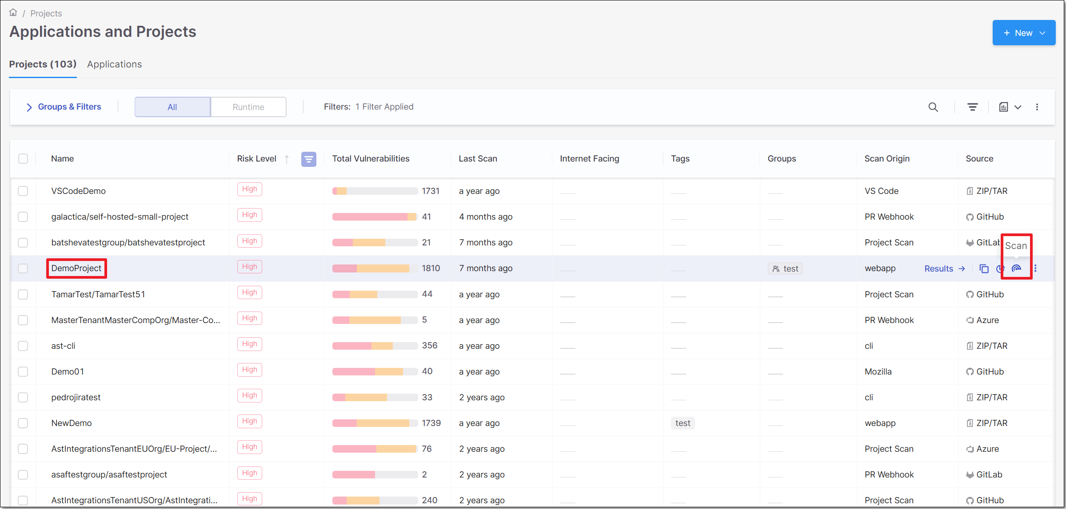Viewport: 1066px width, 509px height.
Task: Sort by Risk Level ascending arrow
Action: (287, 159)
